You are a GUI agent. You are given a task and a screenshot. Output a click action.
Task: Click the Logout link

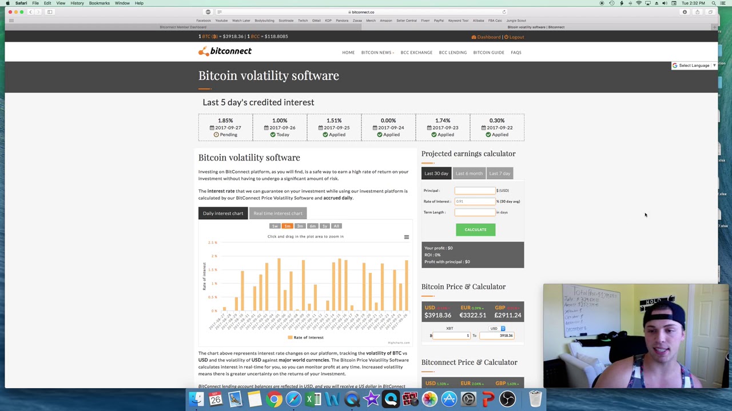pos(514,37)
